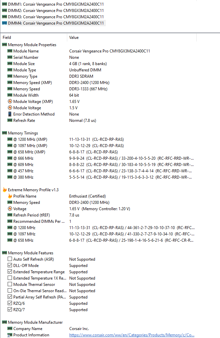
Task: Click the @ 1200 MHz (XMP) icon
Action: coord(10,139)
